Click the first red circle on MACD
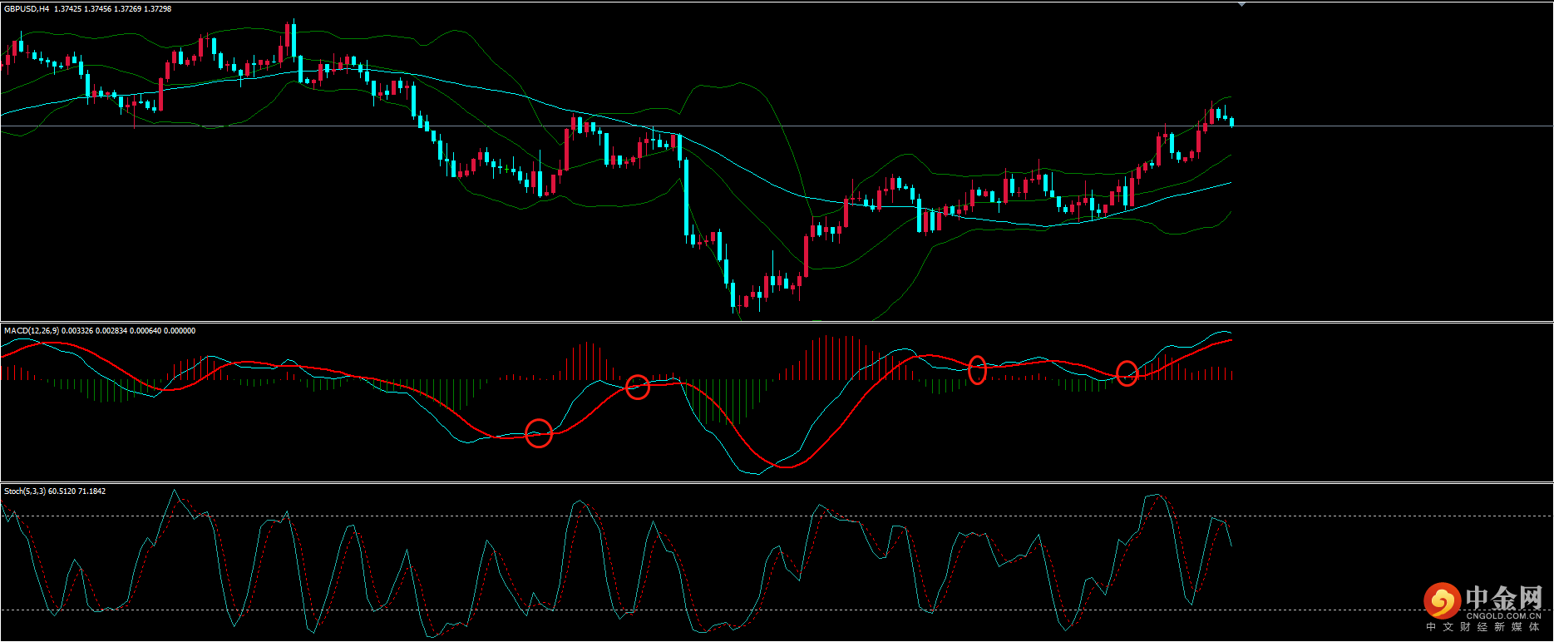This screenshot has width=1554, height=642. pos(539,433)
